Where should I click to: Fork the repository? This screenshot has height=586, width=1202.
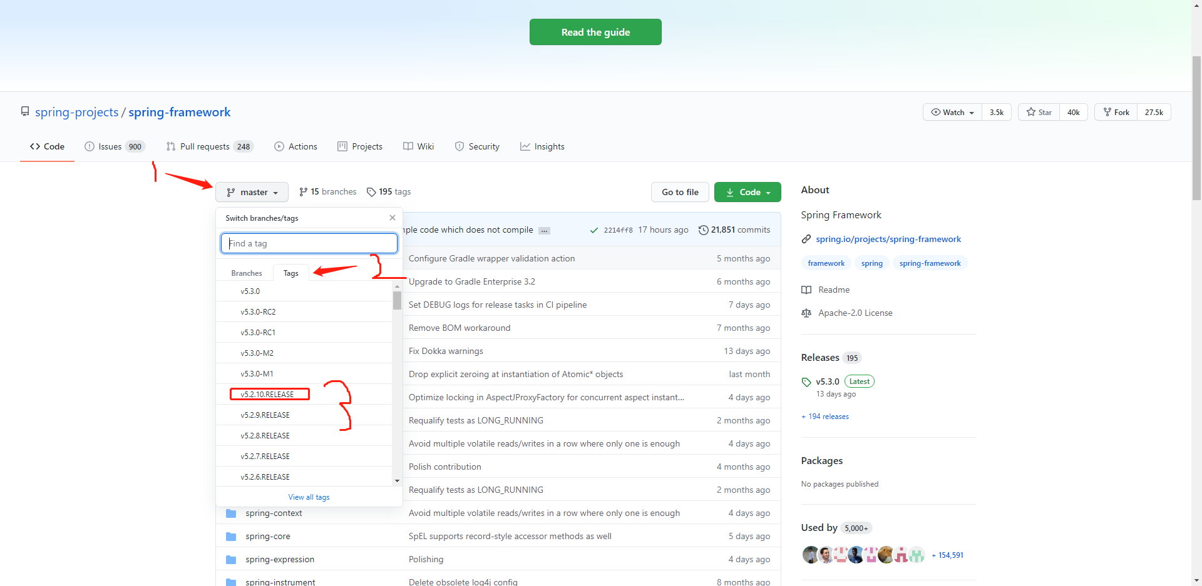1116,112
